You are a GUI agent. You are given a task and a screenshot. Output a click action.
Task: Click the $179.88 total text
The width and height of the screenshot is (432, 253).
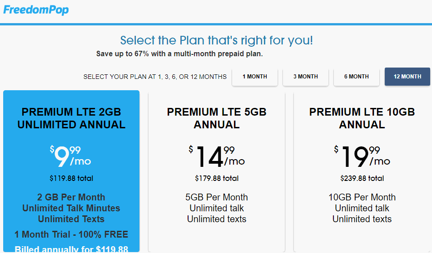pyautogui.click(x=217, y=179)
